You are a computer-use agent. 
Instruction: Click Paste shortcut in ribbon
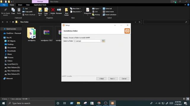[x=29, y=15]
